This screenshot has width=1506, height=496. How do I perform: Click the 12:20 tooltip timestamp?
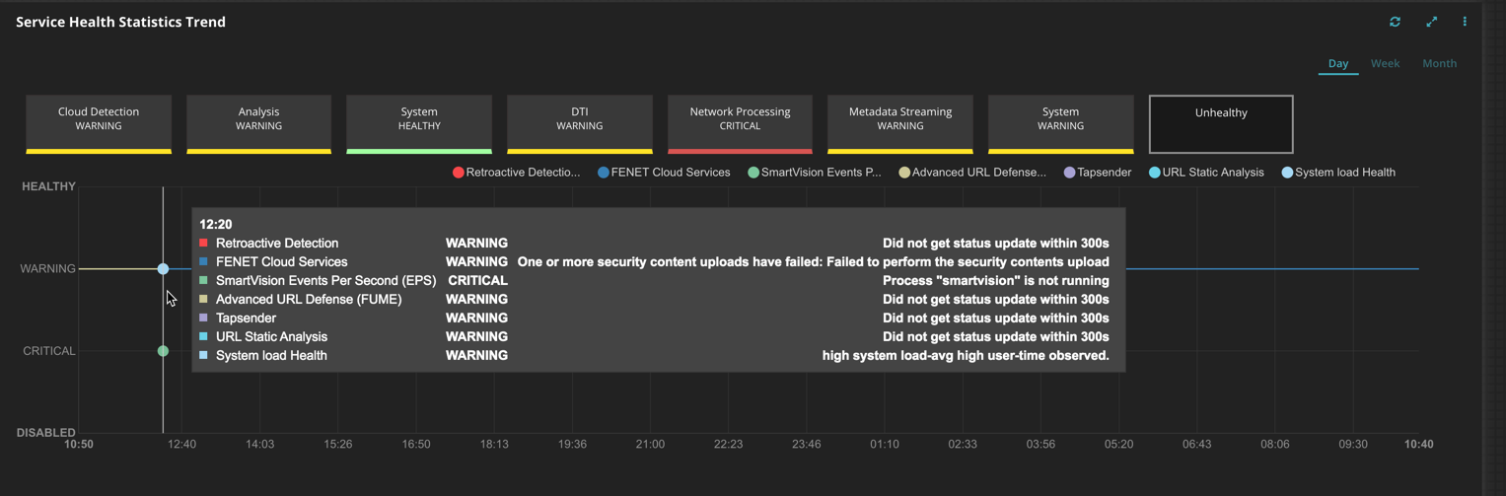pos(216,225)
